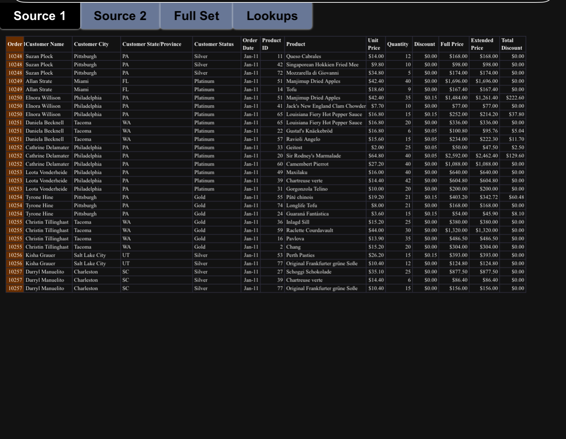Select Sir Rodney's Marmalade cell
566x439 pixels.
pos(325,156)
